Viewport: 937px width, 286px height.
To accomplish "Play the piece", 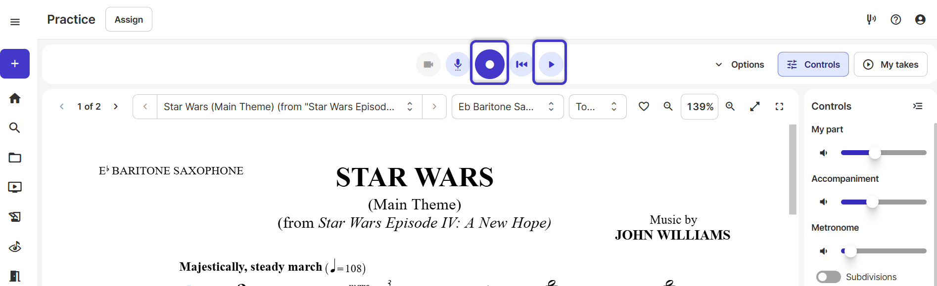I will (551, 64).
